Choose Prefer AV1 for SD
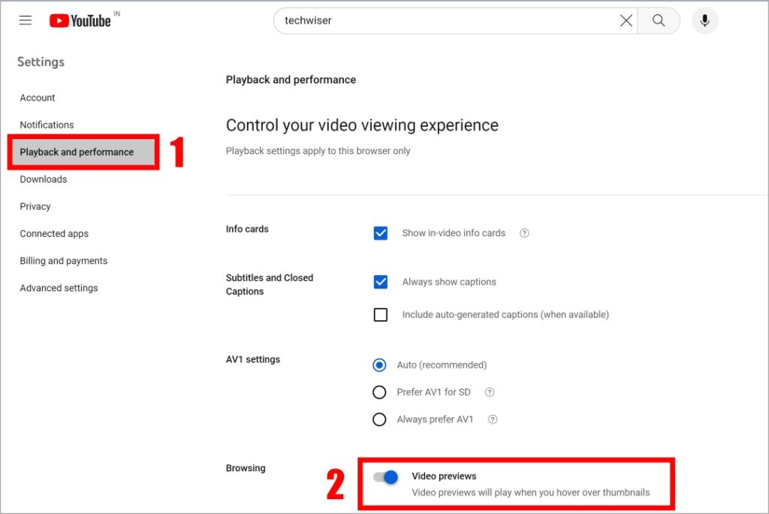 coord(379,392)
